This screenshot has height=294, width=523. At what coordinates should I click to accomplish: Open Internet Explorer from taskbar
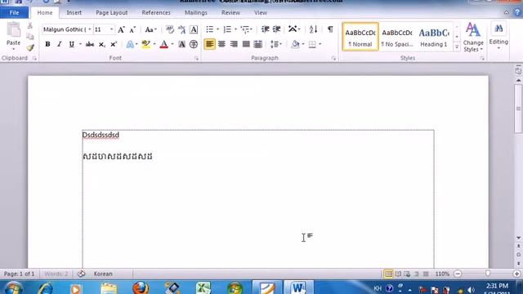coord(46,287)
